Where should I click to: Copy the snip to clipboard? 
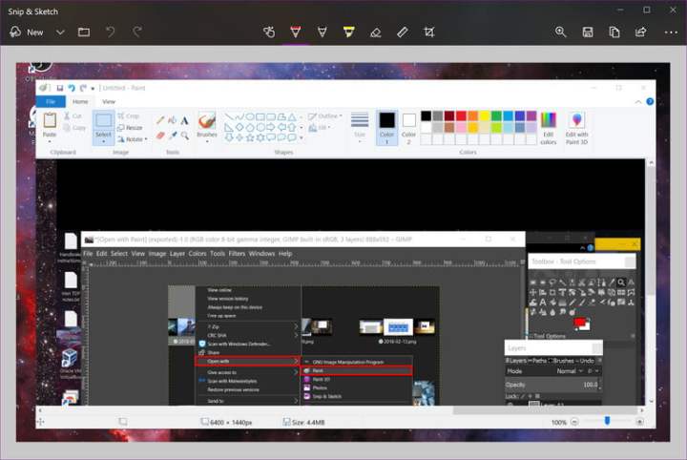tap(614, 31)
